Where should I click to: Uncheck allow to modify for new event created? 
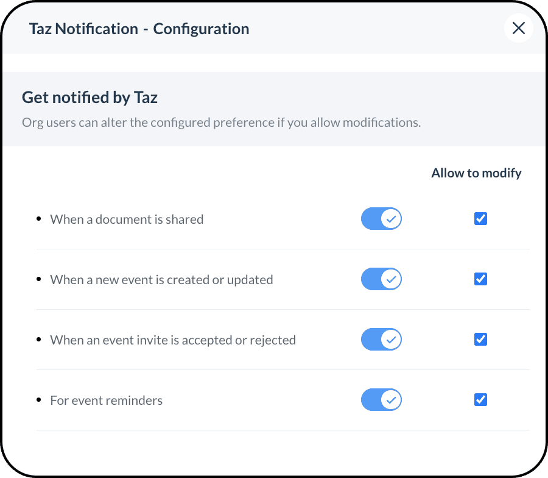click(x=480, y=279)
